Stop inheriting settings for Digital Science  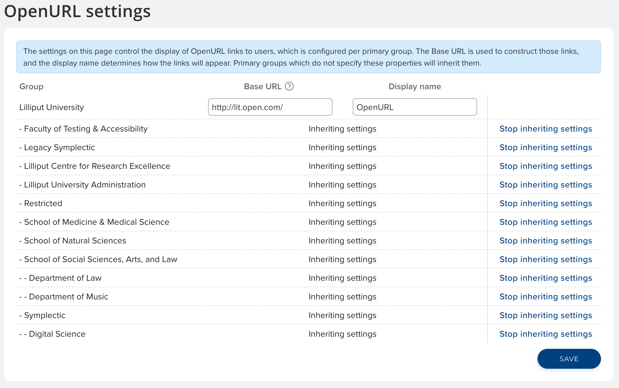pyautogui.click(x=546, y=334)
